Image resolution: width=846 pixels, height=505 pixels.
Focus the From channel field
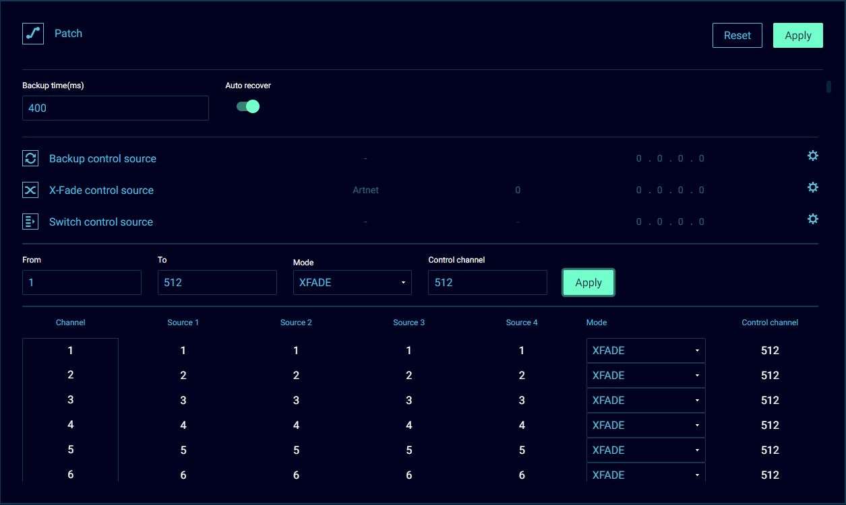pyautogui.click(x=82, y=283)
